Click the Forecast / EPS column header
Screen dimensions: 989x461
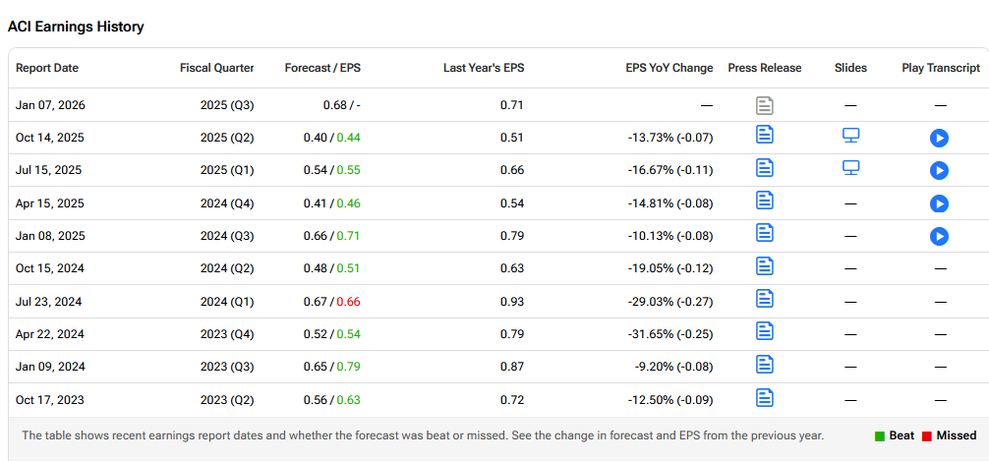[x=322, y=68]
